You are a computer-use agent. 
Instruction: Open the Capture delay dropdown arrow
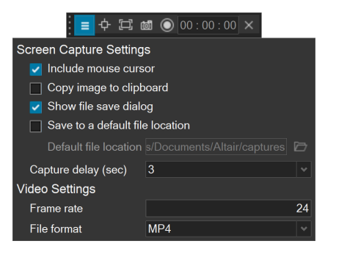(304, 169)
